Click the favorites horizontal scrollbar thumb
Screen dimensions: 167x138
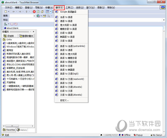click(x=12, y=126)
